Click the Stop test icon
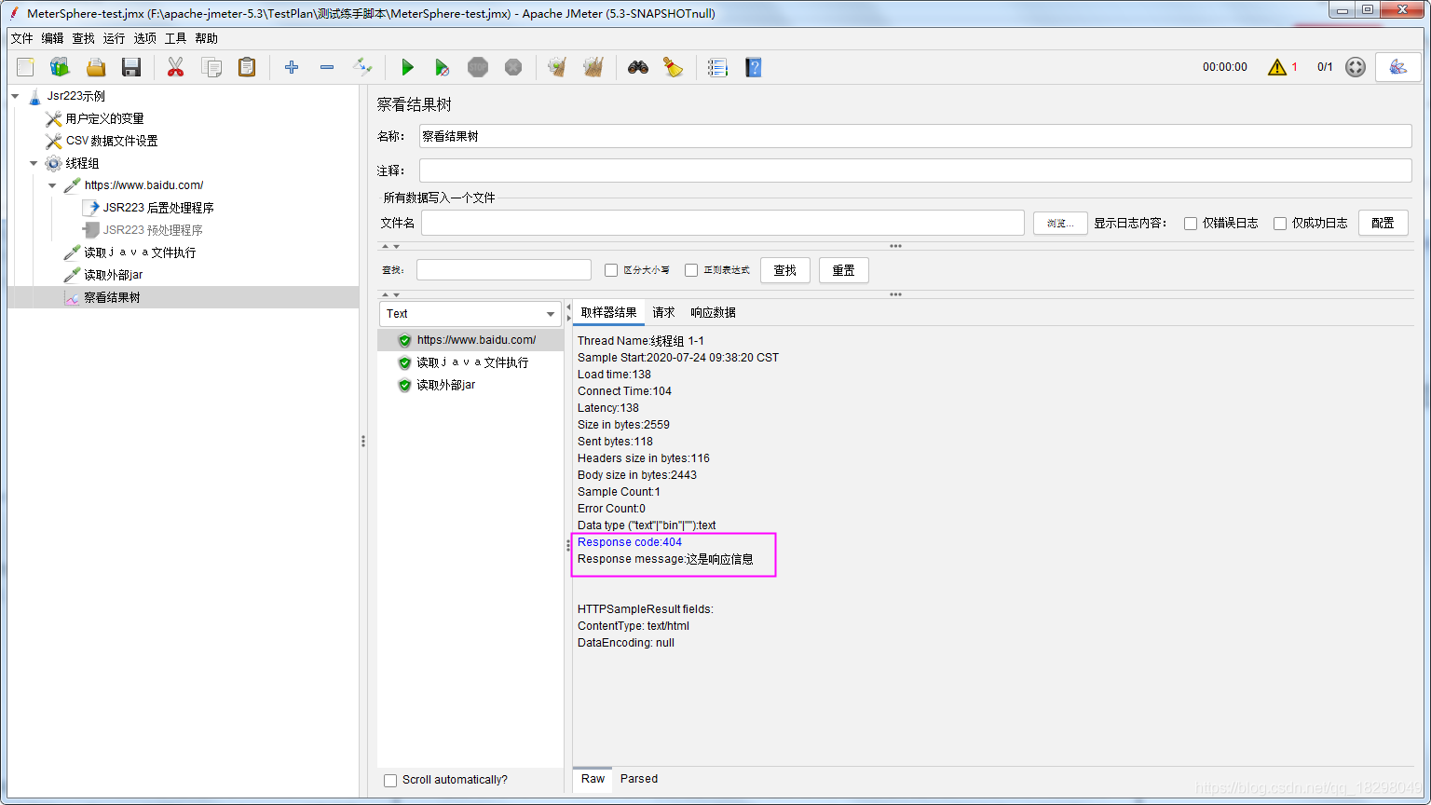 [478, 67]
